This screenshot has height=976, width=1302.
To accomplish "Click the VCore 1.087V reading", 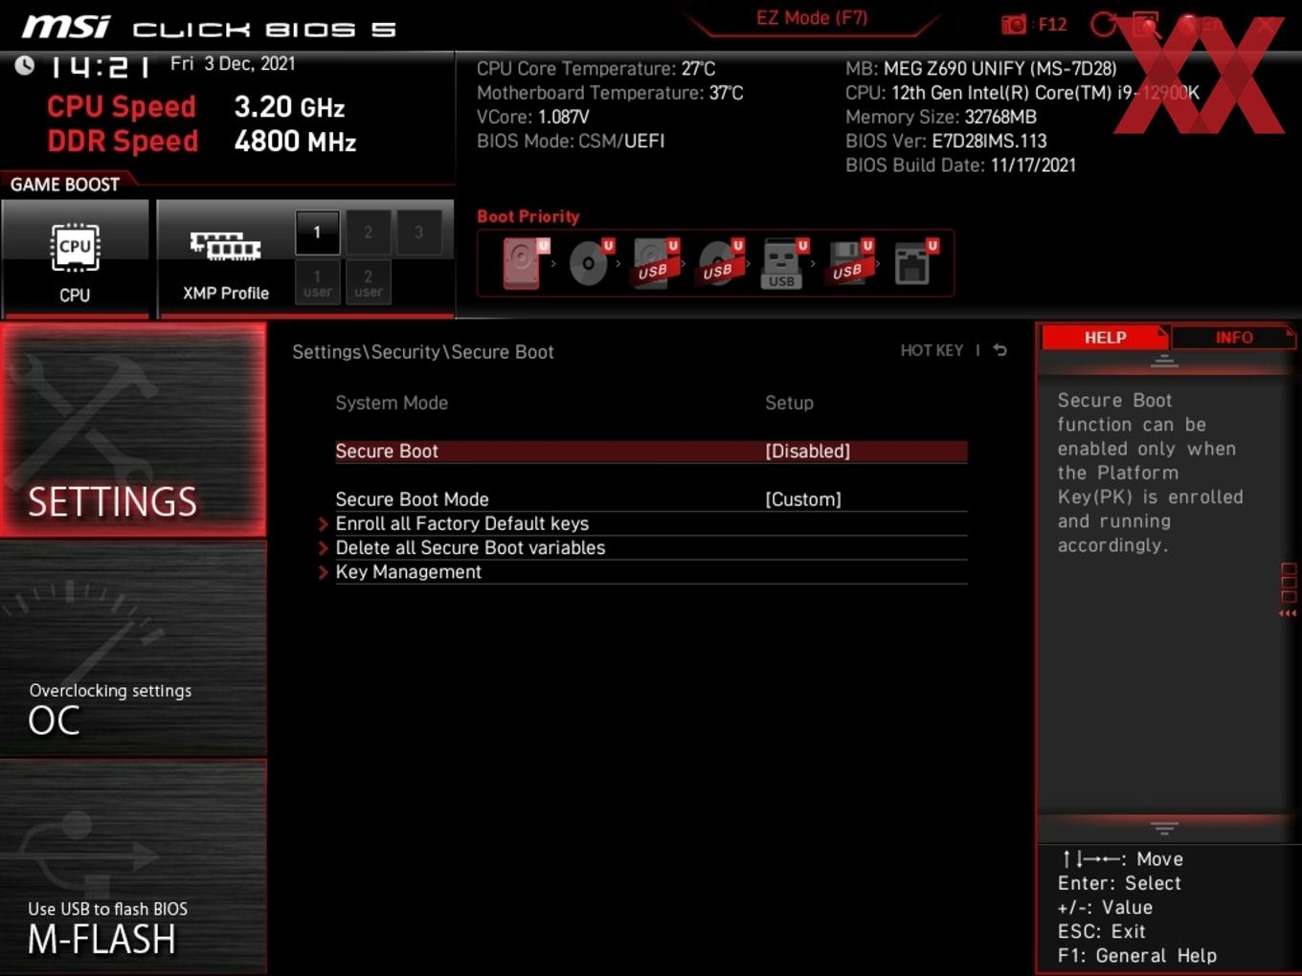I will (532, 117).
